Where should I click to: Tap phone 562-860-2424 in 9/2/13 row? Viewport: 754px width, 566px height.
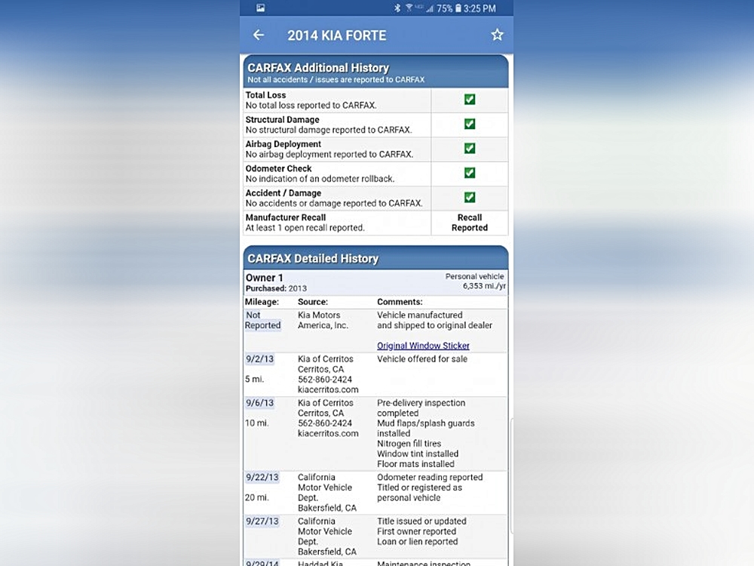pos(324,380)
